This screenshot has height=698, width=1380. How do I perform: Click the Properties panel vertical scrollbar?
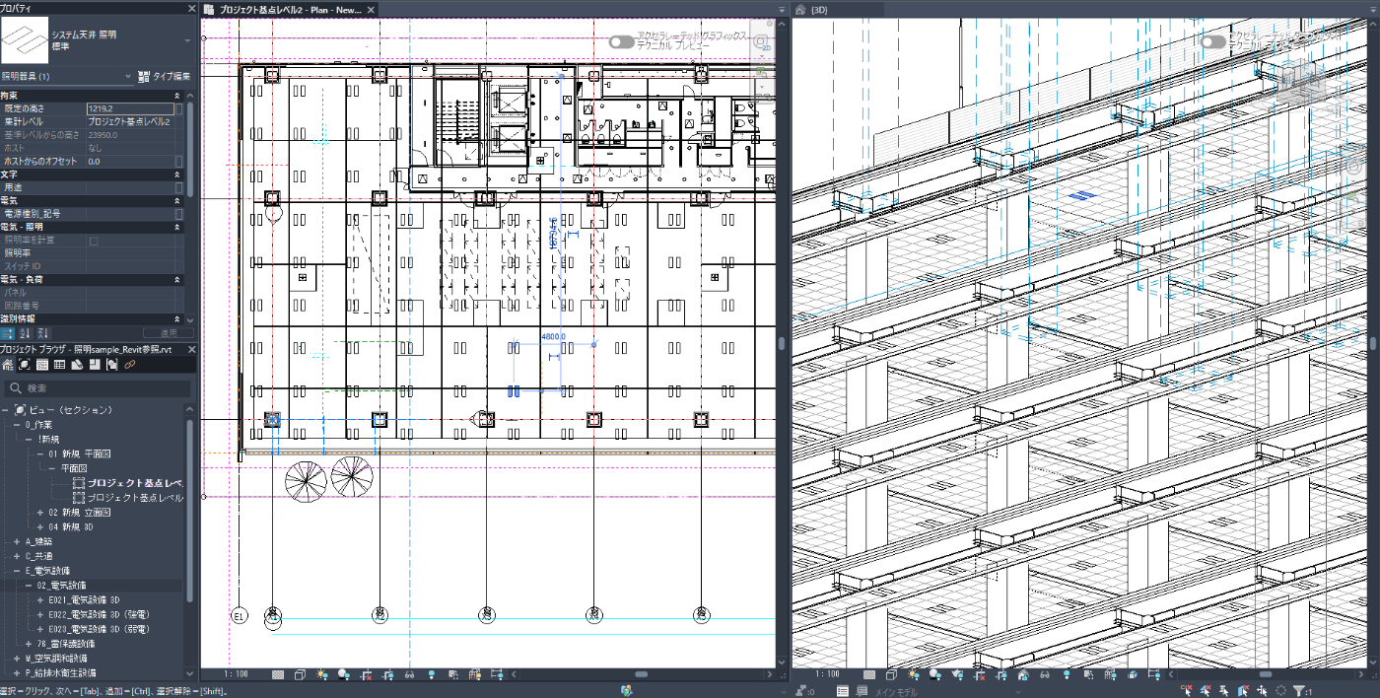(190, 148)
